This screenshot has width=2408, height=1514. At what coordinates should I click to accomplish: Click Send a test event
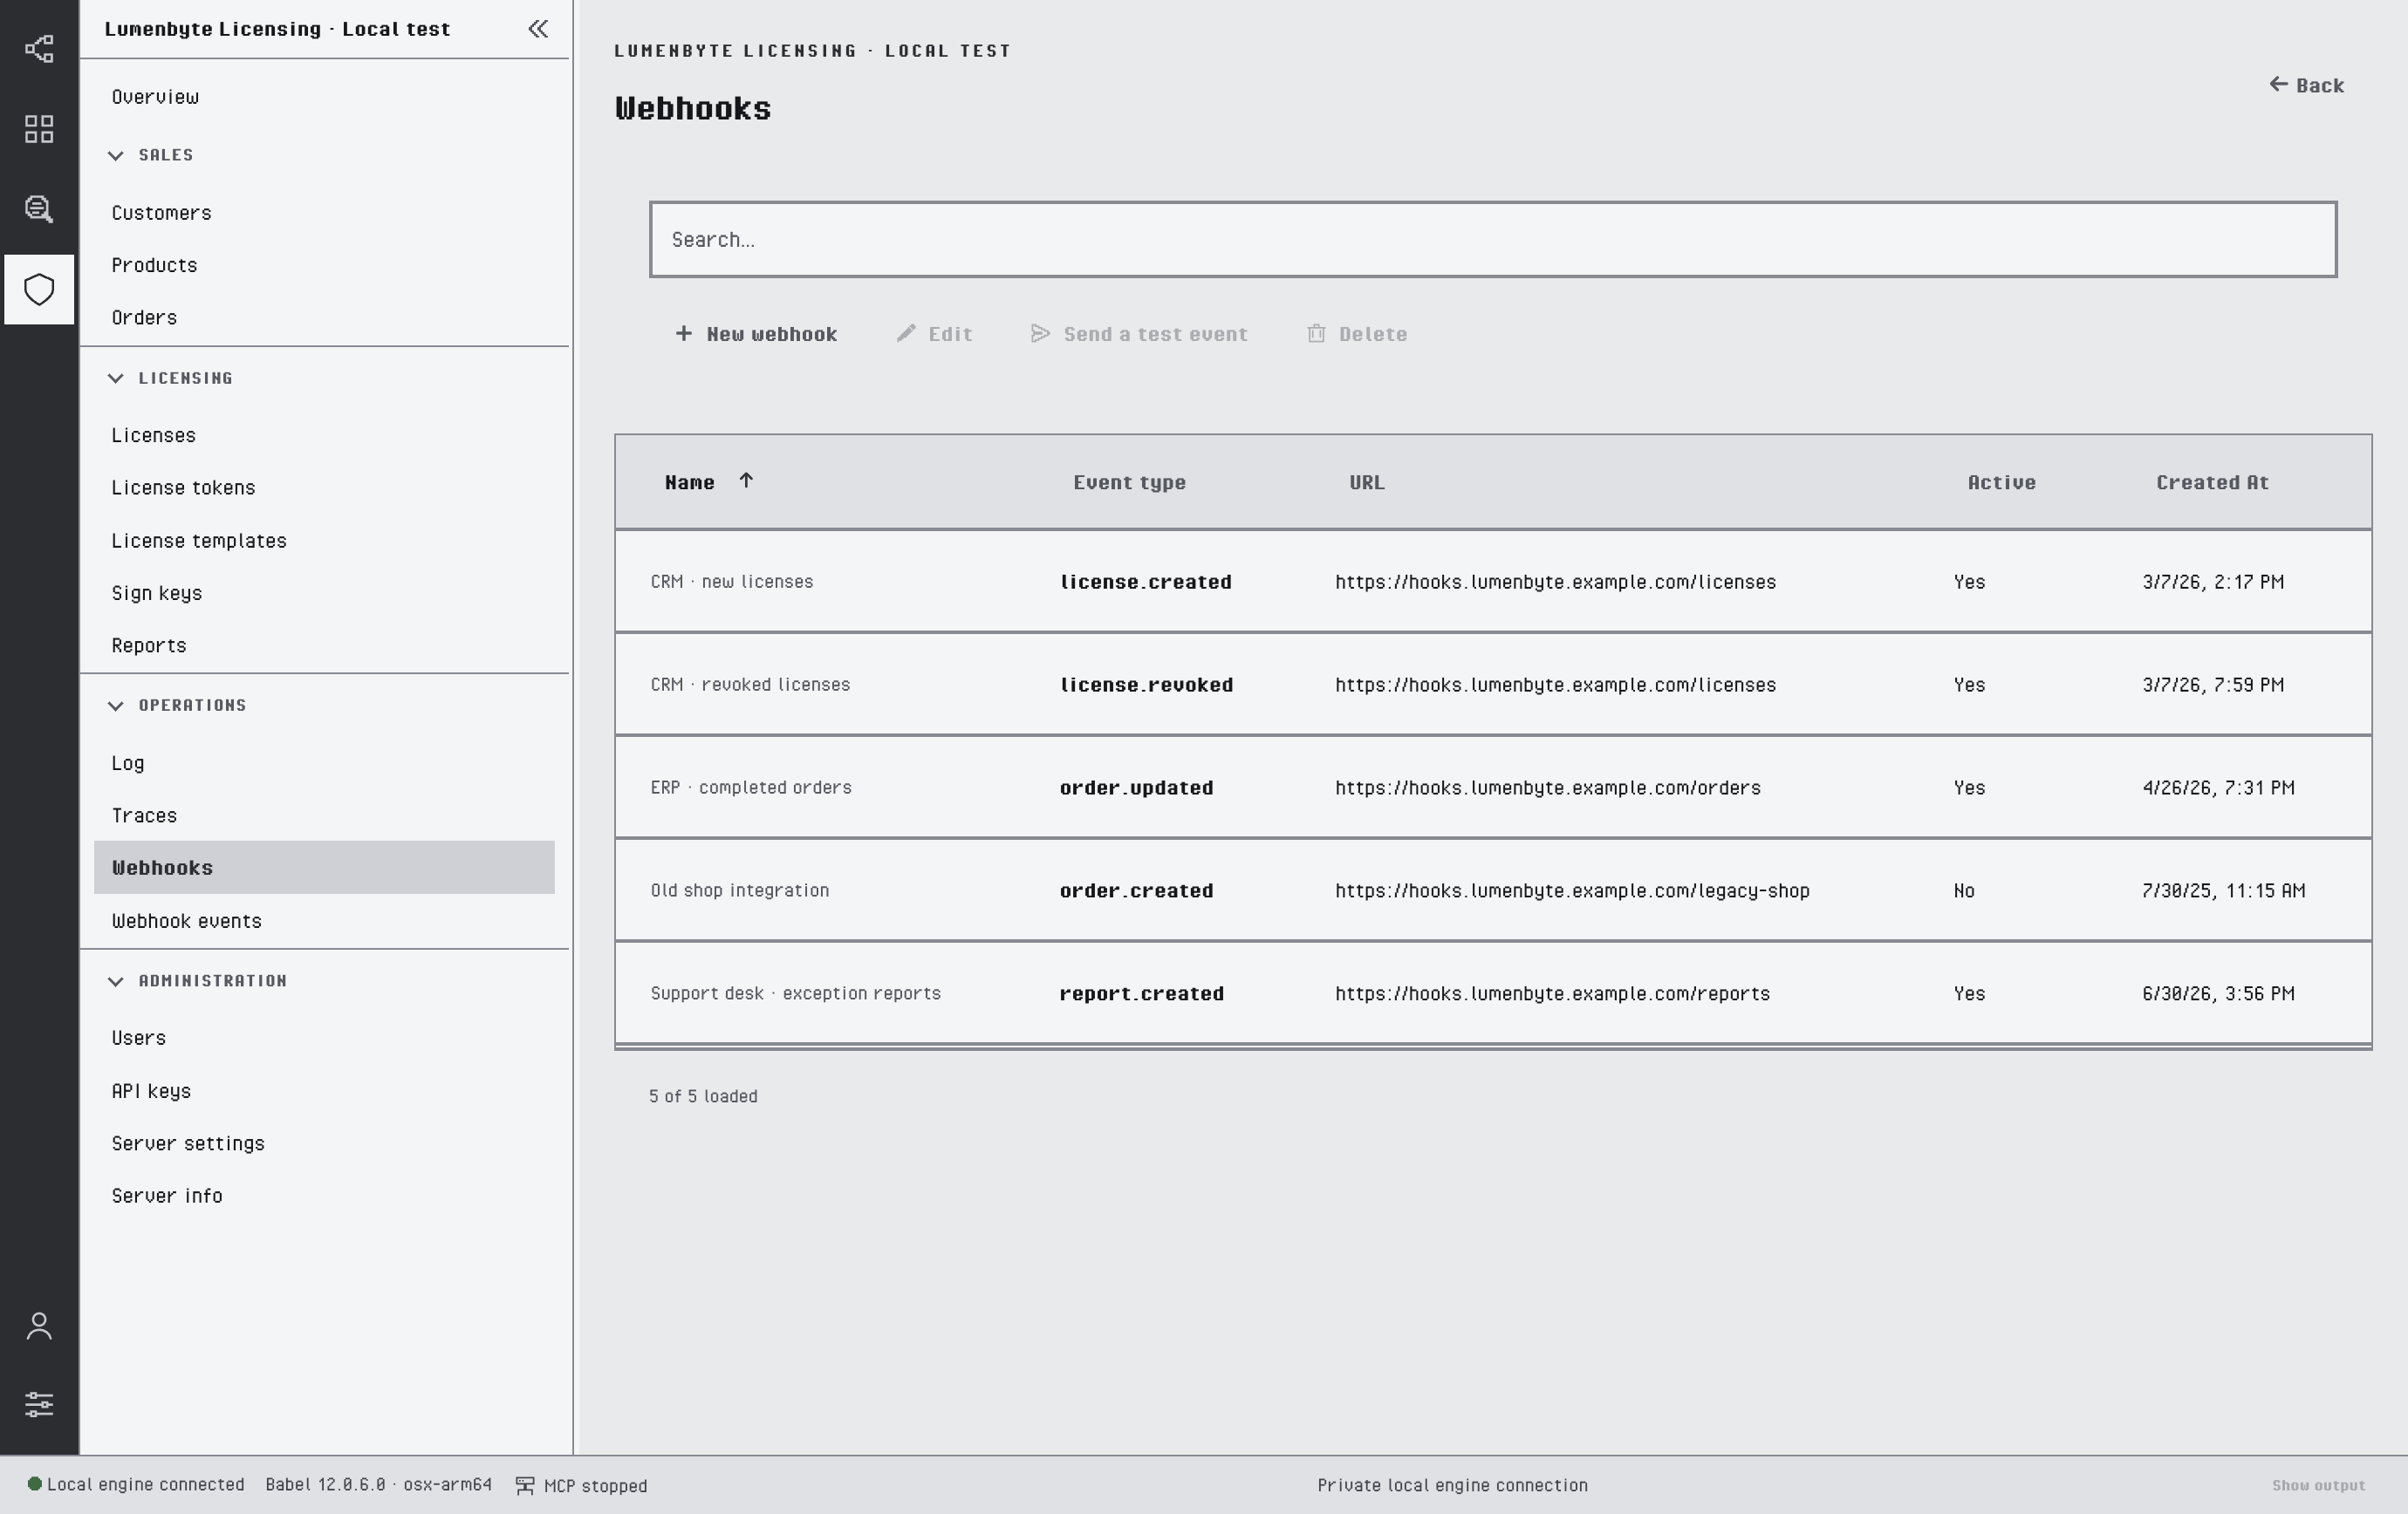(x=1139, y=334)
